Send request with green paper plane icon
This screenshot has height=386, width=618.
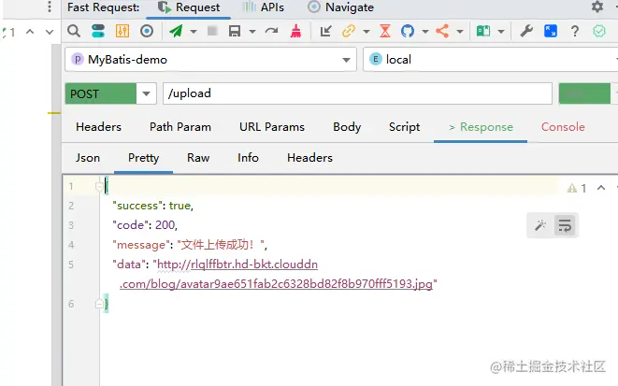(x=176, y=31)
